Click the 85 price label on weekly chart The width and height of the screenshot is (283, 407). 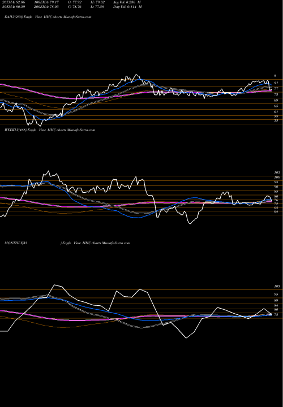(x=276, y=192)
